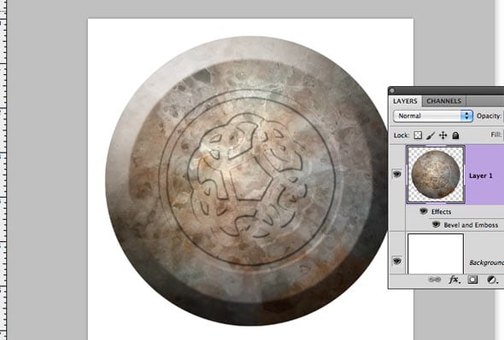The image size is (504, 340).
Task: Select the Layer 1 stone thumbnail
Action: coord(436,174)
